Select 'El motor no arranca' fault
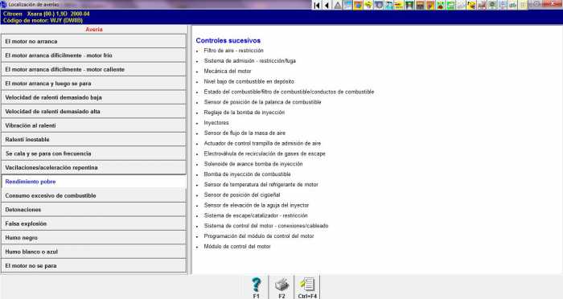Viewport: 563px width, 299px height. [94, 42]
